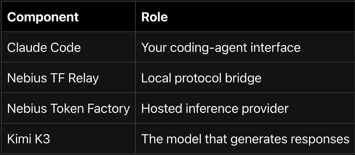This screenshot has height=155, width=355.
Task: Select the Claude Code table cell
Action: (68, 47)
